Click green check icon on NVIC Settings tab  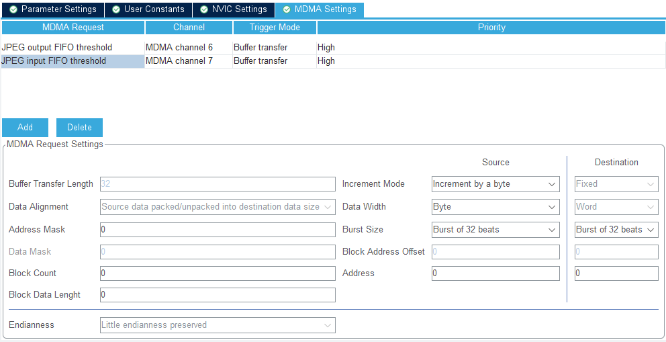pos(204,9)
